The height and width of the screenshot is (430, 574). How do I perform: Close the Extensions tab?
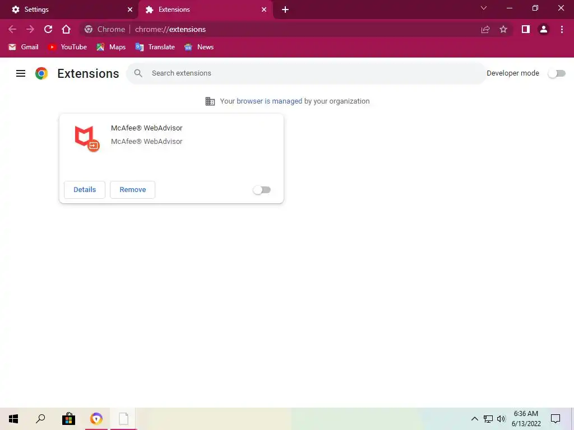264,10
